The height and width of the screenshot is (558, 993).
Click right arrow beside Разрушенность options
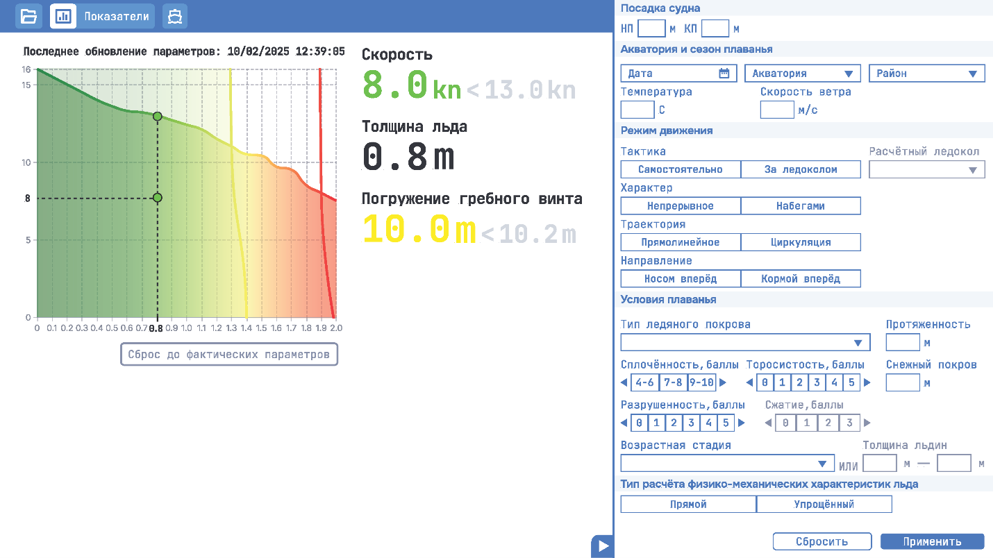coord(741,423)
